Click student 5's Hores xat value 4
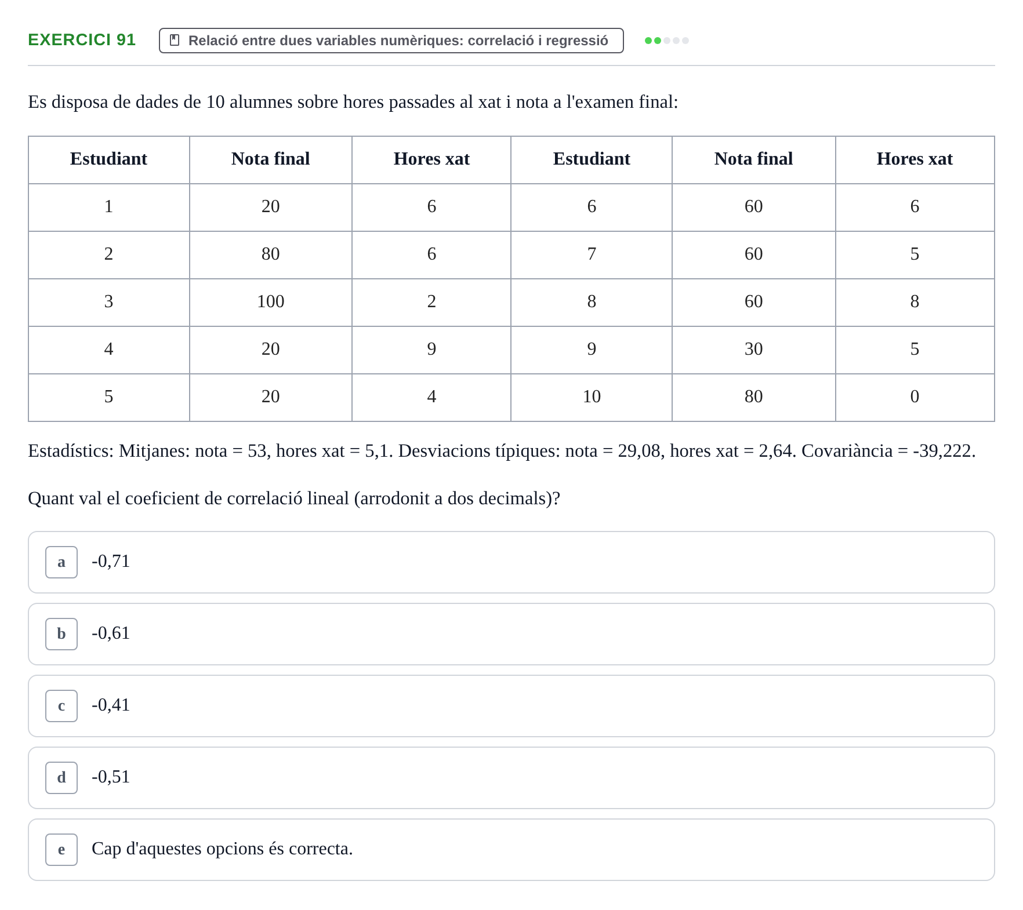The width and height of the screenshot is (1023, 910). pos(431,398)
